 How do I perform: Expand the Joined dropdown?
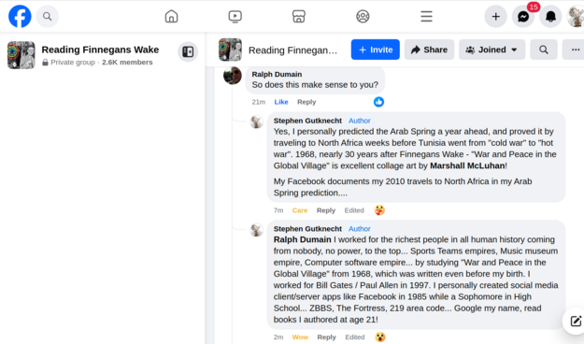pyautogui.click(x=492, y=50)
